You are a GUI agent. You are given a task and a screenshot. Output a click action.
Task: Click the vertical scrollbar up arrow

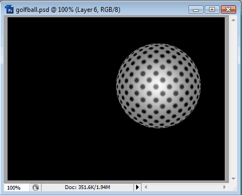tap(233, 20)
